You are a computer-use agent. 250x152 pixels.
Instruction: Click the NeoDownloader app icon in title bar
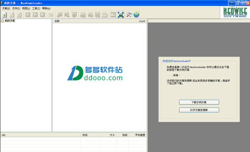[x=2, y=3]
